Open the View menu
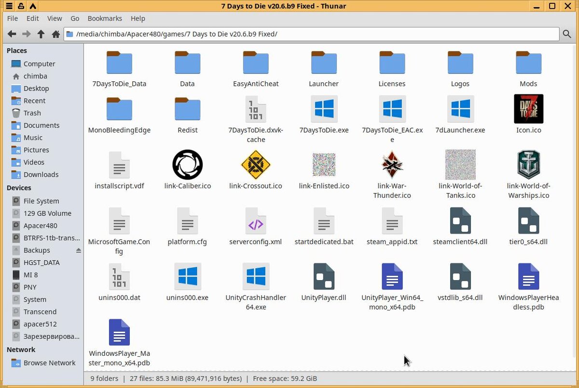 pos(55,18)
